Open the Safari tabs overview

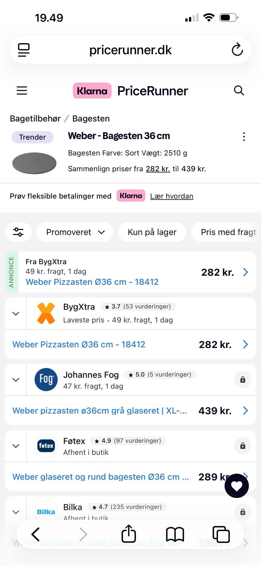tap(221, 534)
